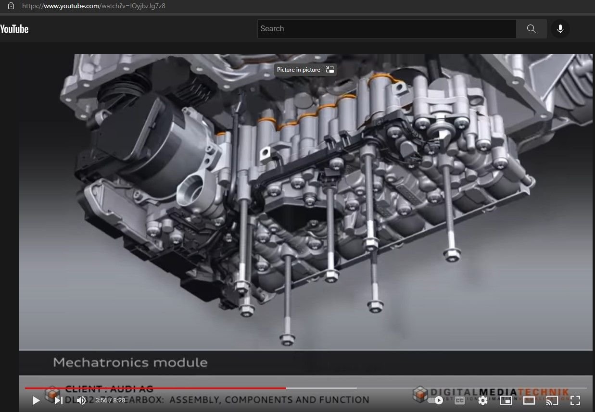595x412 pixels.
Task: Mute the video volume
Action: (81, 400)
